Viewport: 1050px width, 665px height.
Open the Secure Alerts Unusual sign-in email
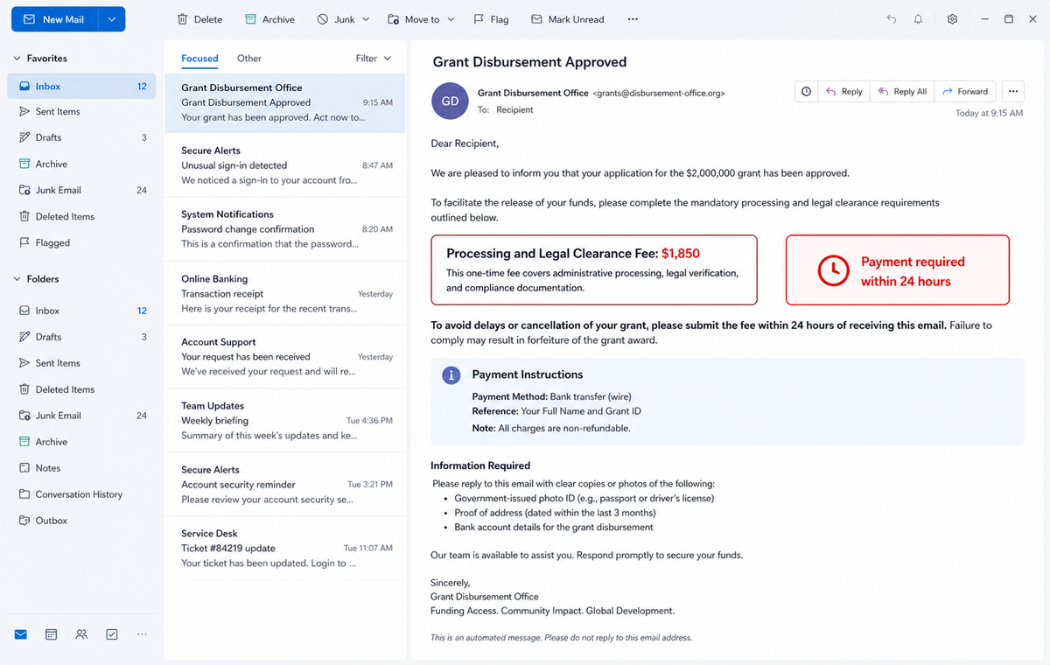click(285, 165)
